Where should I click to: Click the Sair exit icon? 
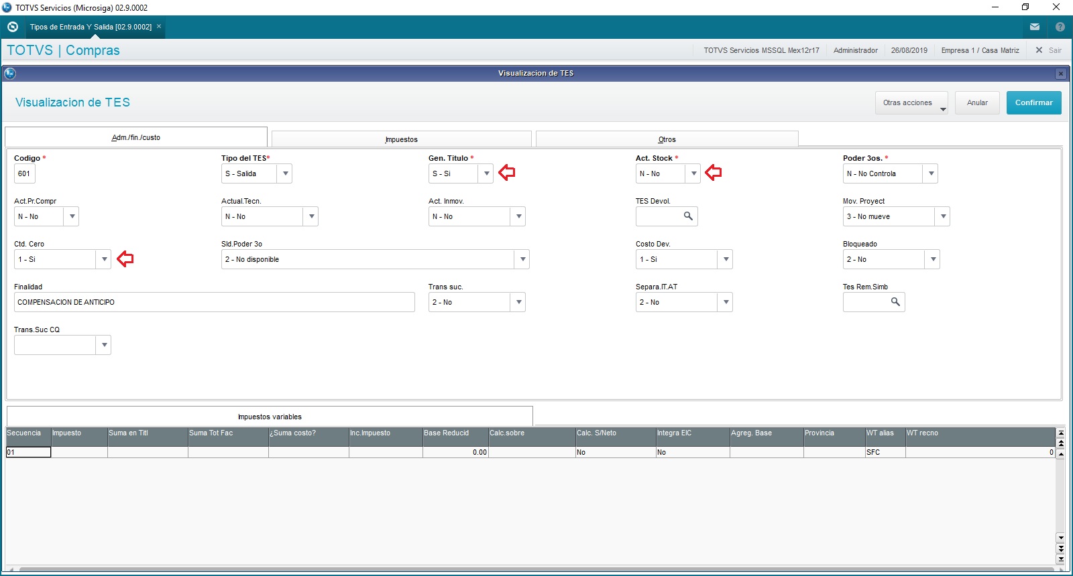pyautogui.click(x=1039, y=50)
